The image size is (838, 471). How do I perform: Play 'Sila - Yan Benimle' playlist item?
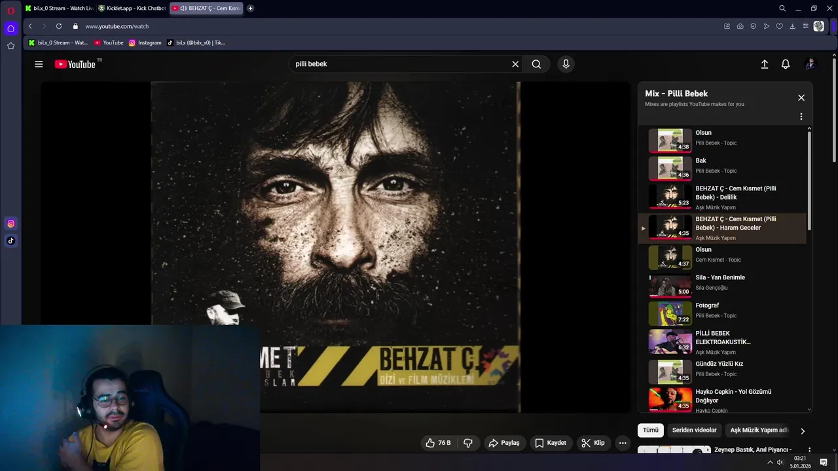[x=723, y=285]
